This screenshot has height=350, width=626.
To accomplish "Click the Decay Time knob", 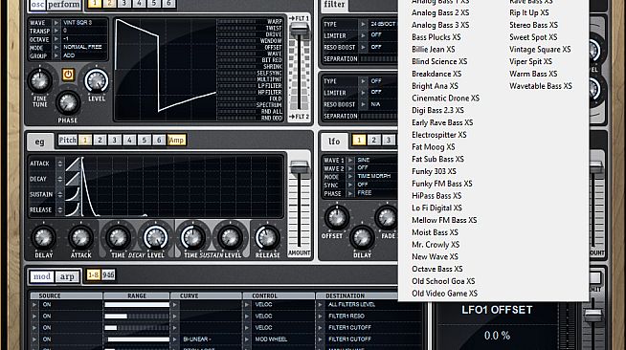I will 118,238.
